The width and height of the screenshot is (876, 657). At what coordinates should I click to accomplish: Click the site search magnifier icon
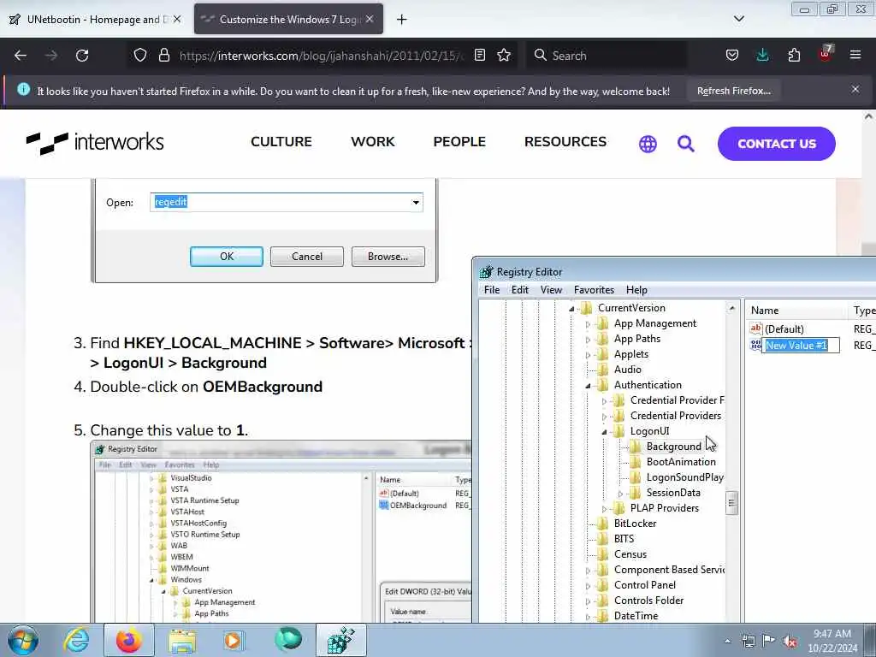pyautogui.click(x=685, y=144)
